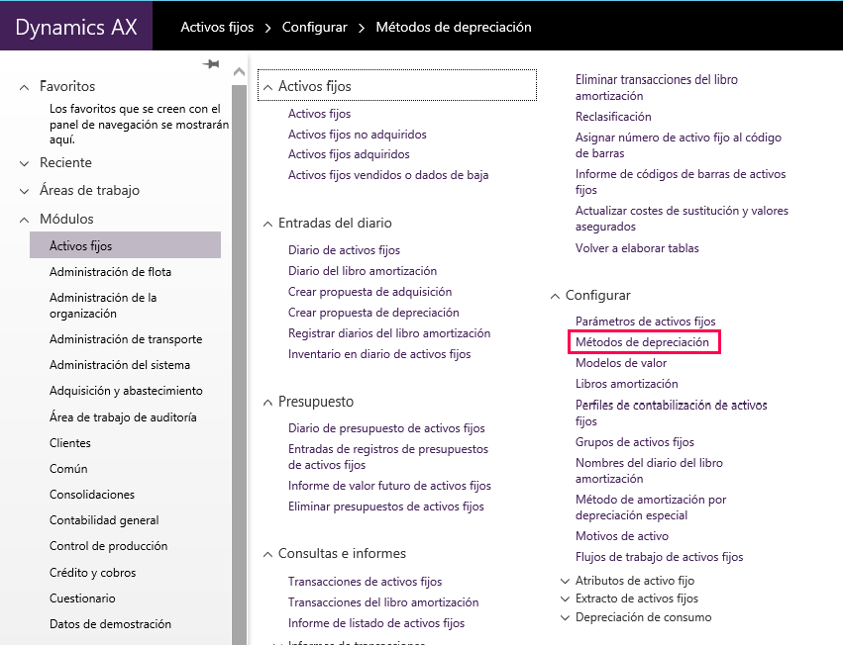The image size is (843, 645).
Task: Open Volver a elaborar tablas
Action: coord(637,248)
